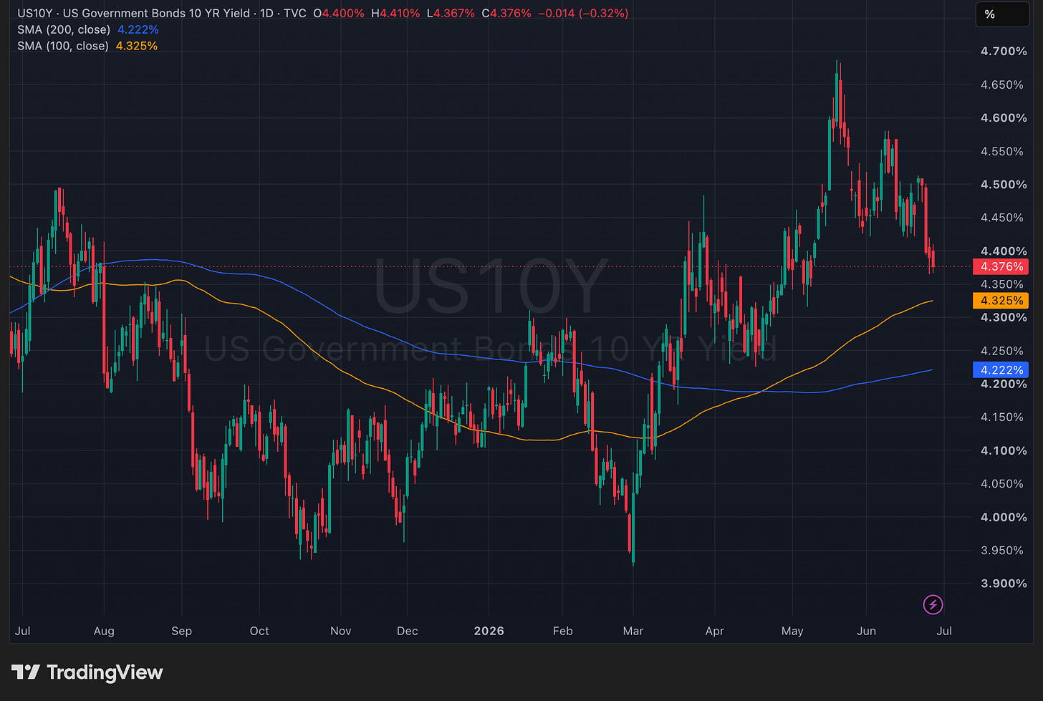Click the H4.410% high value

(x=395, y=13)
